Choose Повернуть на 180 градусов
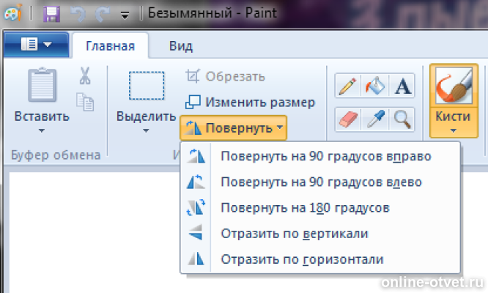This screenshot has height=293, width=488. click(x=320, y=208)
